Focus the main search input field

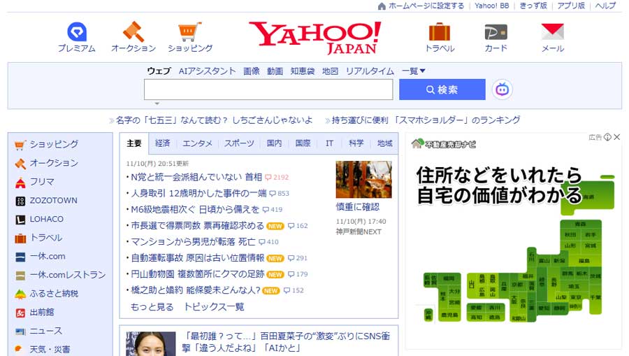[268, 90]
